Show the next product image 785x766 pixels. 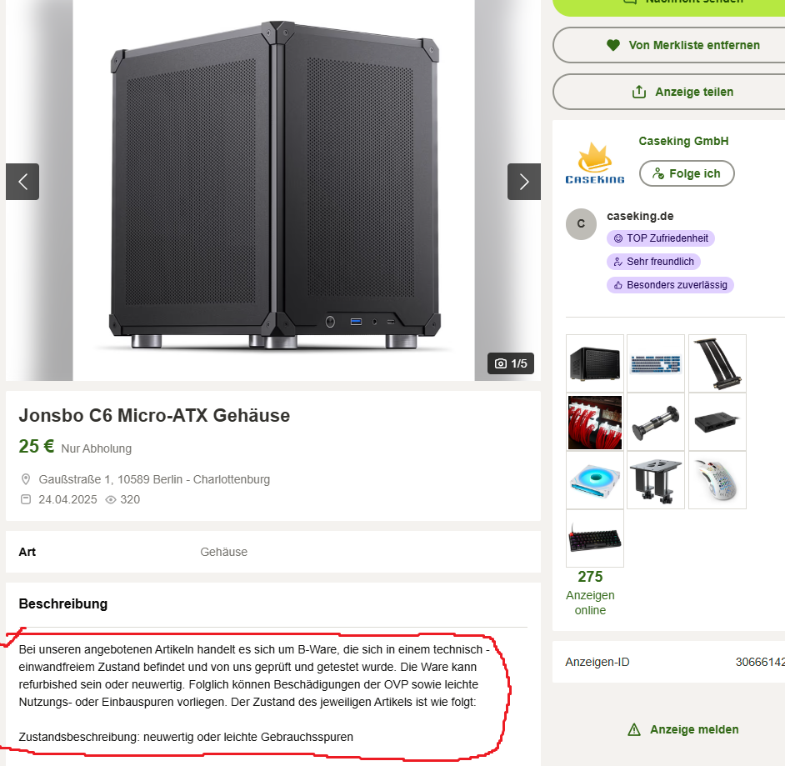(x=523, y=182)
